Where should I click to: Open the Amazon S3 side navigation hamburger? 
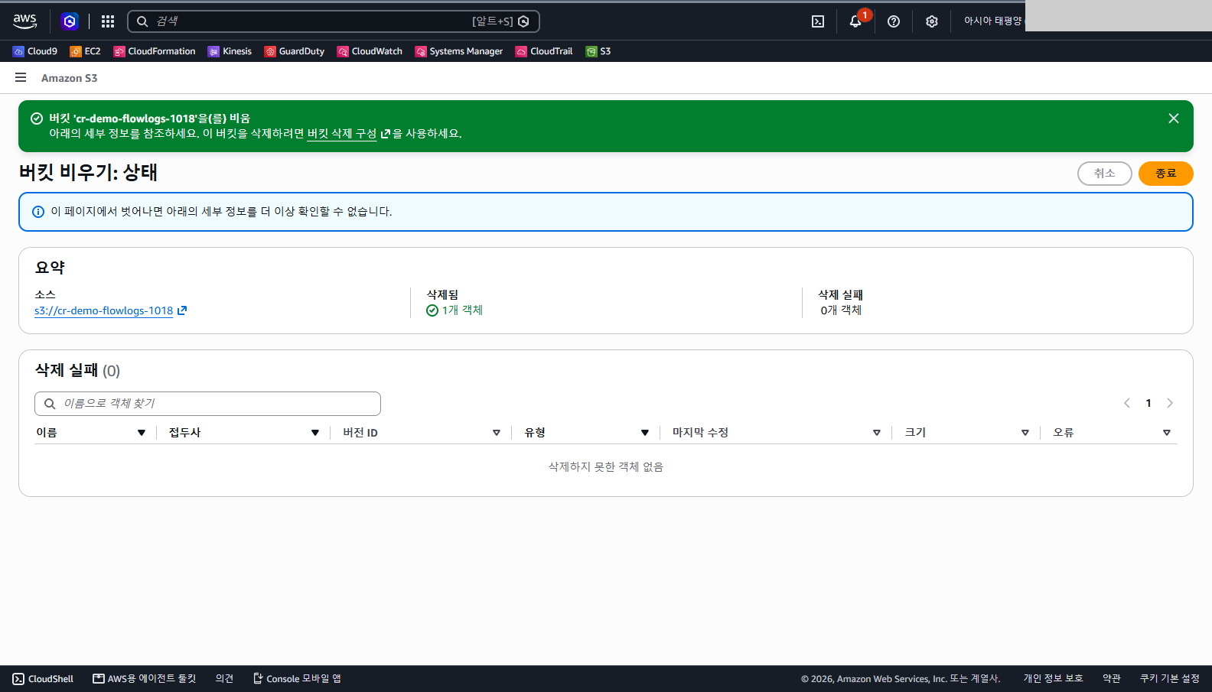tap(21, 77)
